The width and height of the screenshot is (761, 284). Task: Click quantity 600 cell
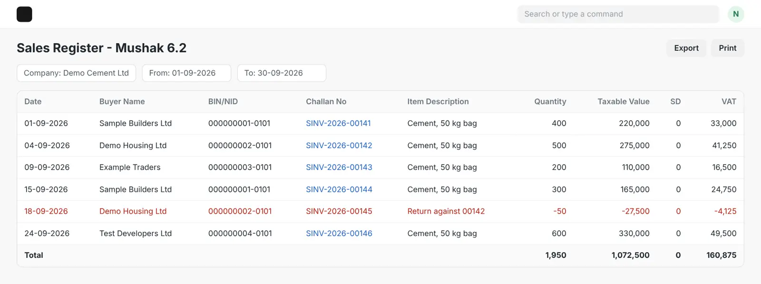tap(559, 233)
